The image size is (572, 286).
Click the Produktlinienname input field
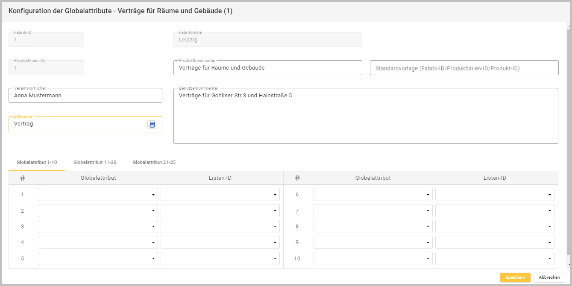point(268,68)
